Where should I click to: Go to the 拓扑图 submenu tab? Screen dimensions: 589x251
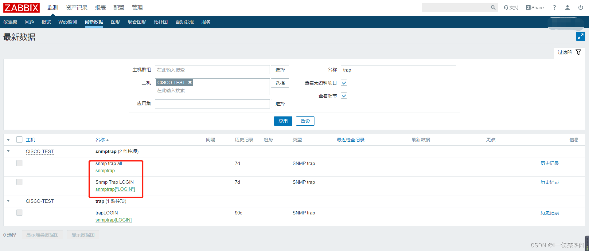[x=161, y=22]
